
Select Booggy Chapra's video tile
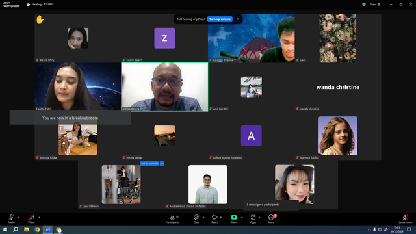(x=252, y=38)
